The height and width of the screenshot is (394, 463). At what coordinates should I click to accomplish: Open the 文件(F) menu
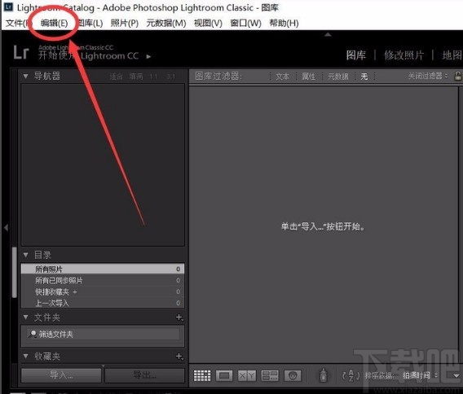pos(18,23)
